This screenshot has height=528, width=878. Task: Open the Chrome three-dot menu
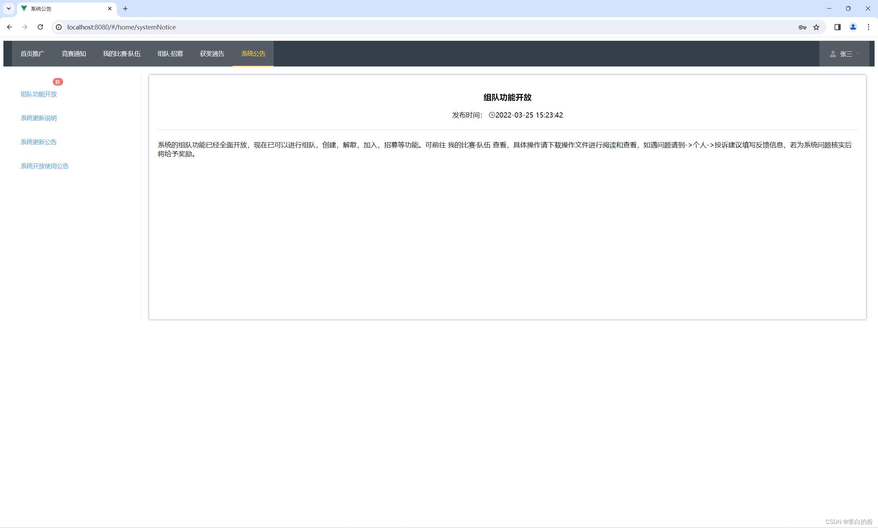868,27
